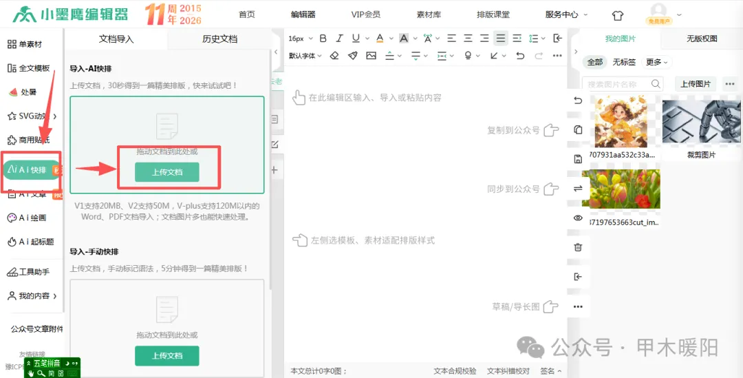Expand the 更多 tags dropdown
Image resolution: width=743 pixels, height=378 pixels.
657,62
